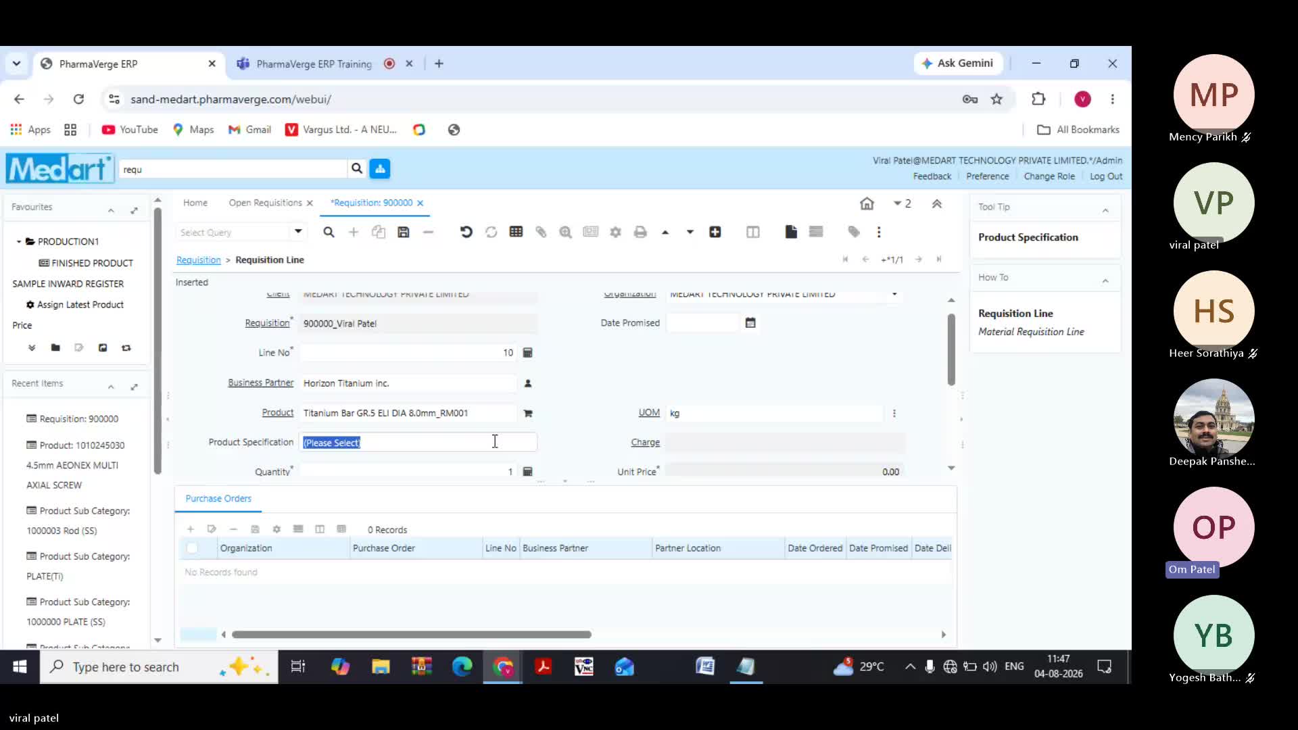1298x730 pixels.
Task: Click Log Out in the header
Action: tap(1106, 176)
